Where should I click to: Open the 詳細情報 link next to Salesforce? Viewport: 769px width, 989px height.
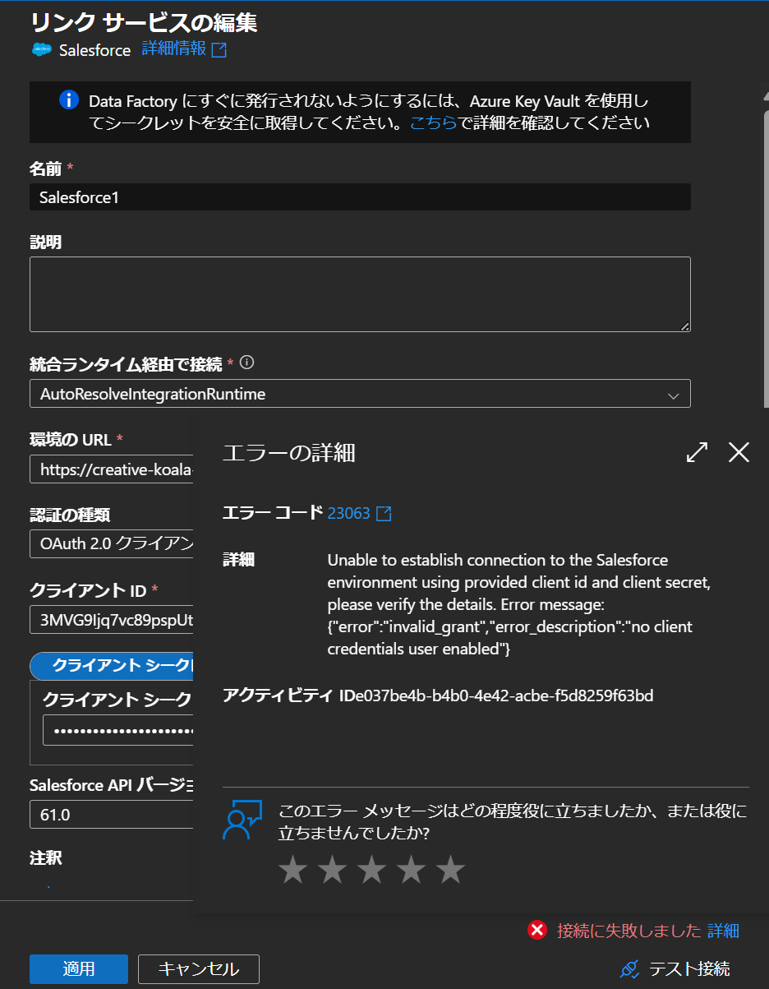[174, 49]
